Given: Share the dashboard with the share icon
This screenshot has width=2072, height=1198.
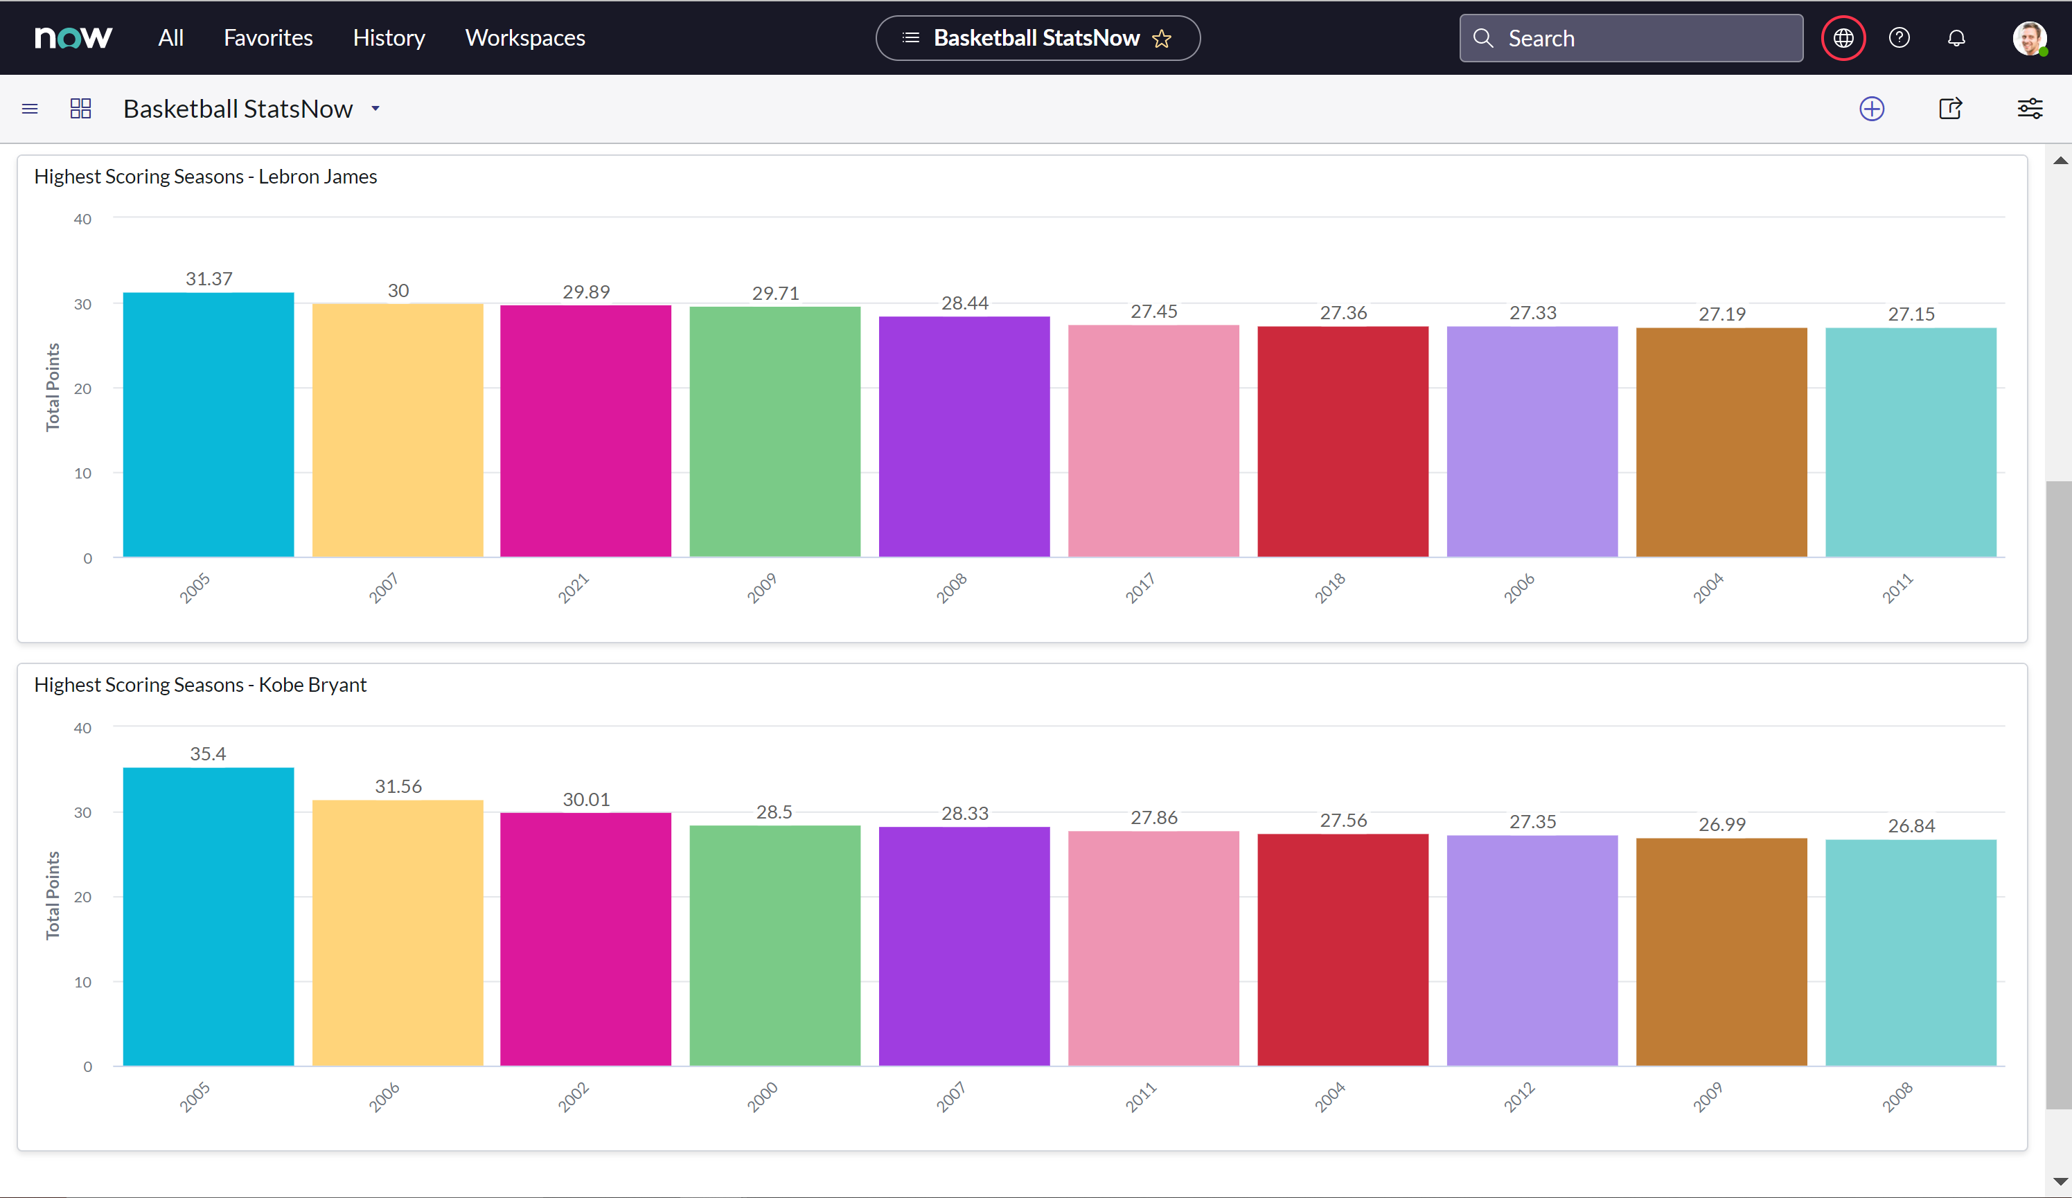Looking at the screenshot, I should (1951, 109).
